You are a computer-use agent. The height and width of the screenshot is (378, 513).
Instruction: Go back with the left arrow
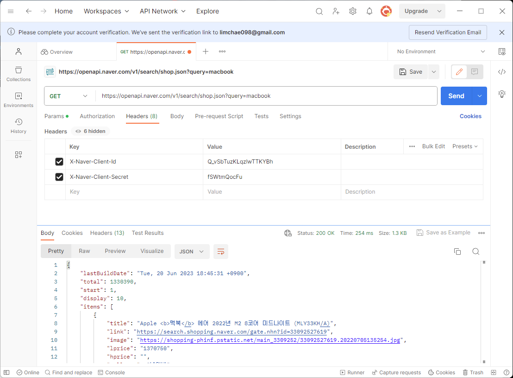pos(29,11)
